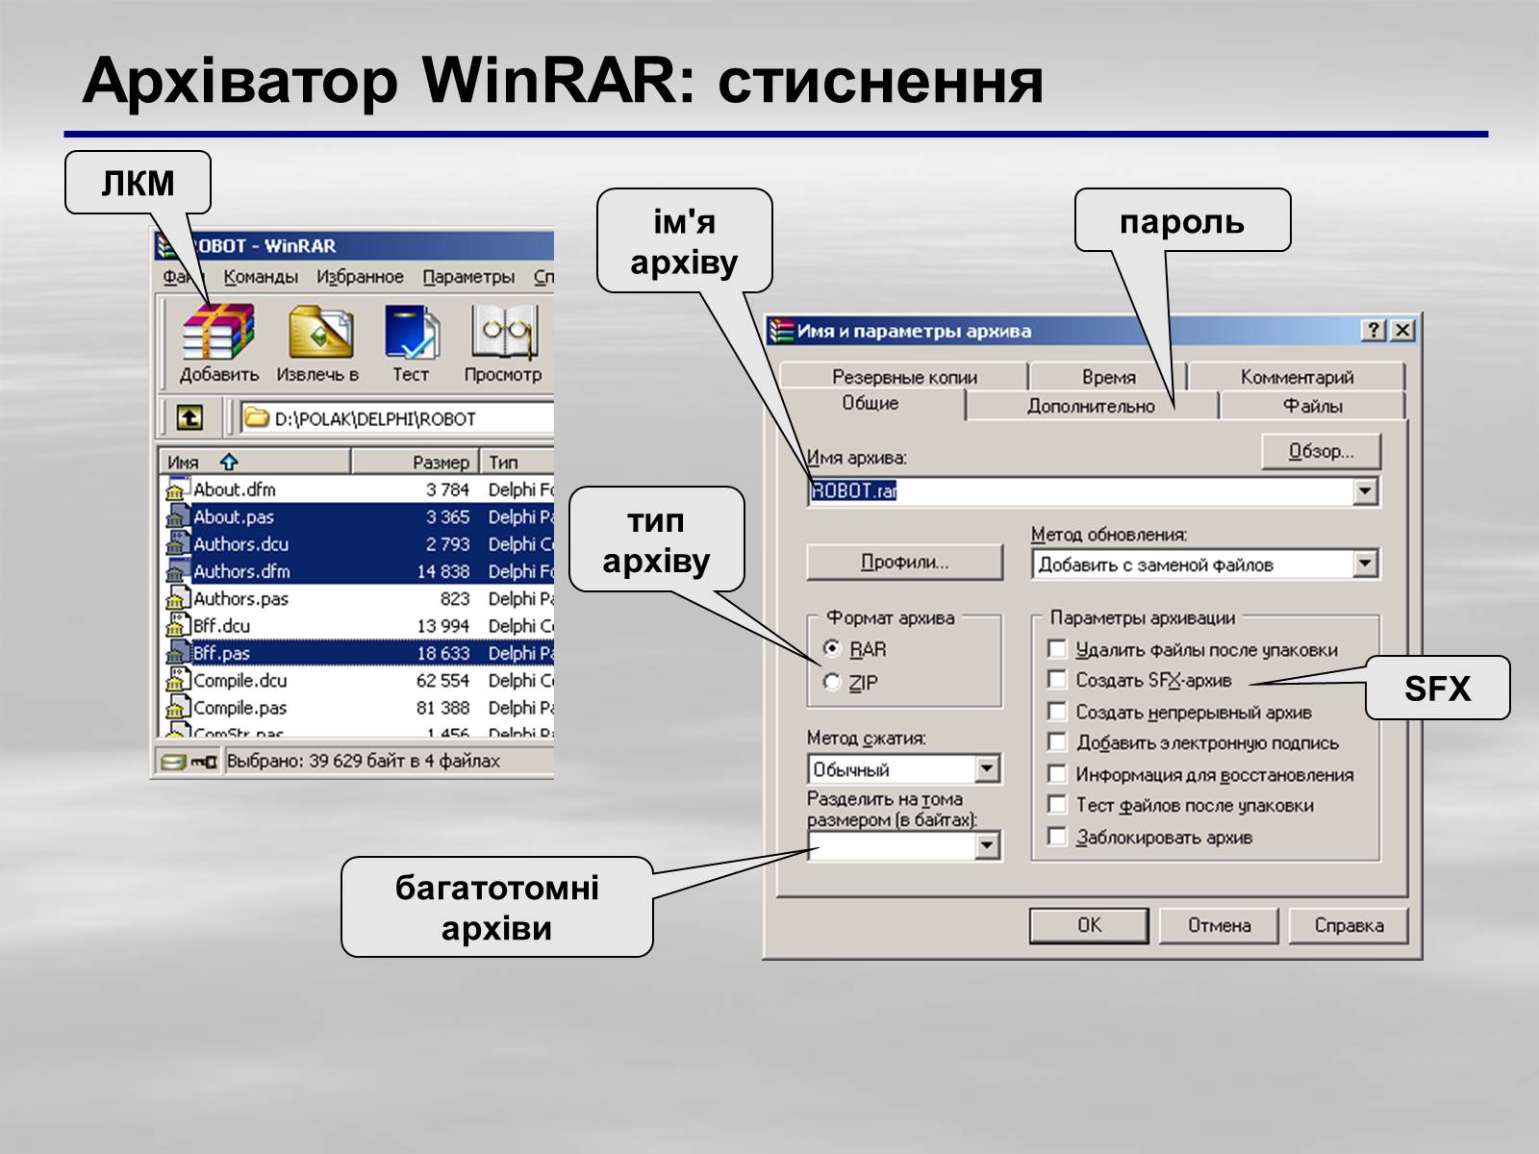The width and height of the screenshot is (1539, 1154).
Task: Switch to Резервные копии tab
Action: 904,377
